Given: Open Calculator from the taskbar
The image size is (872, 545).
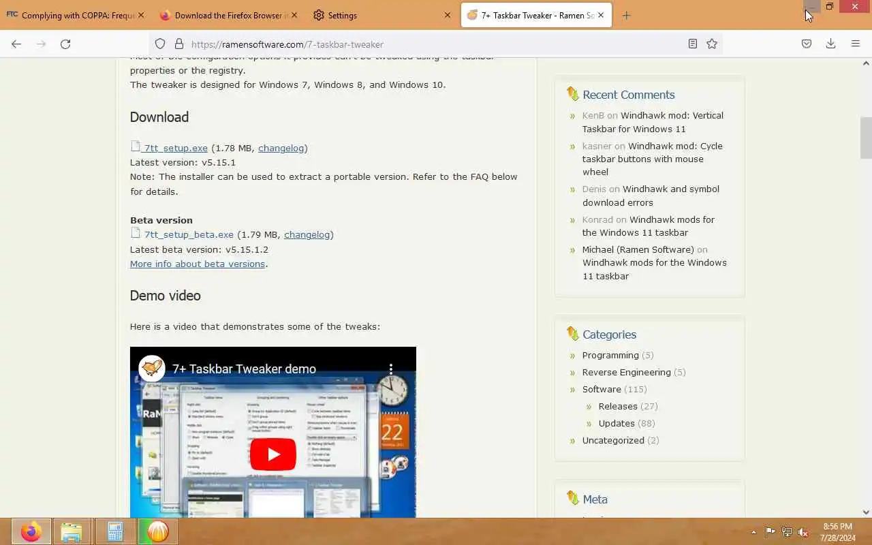Looking at the screenshot, I should [x=114, y=531].
